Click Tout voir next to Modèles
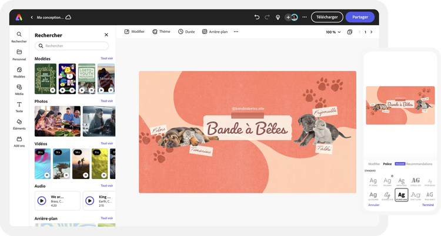441x236 pixels. click(107, 59)
